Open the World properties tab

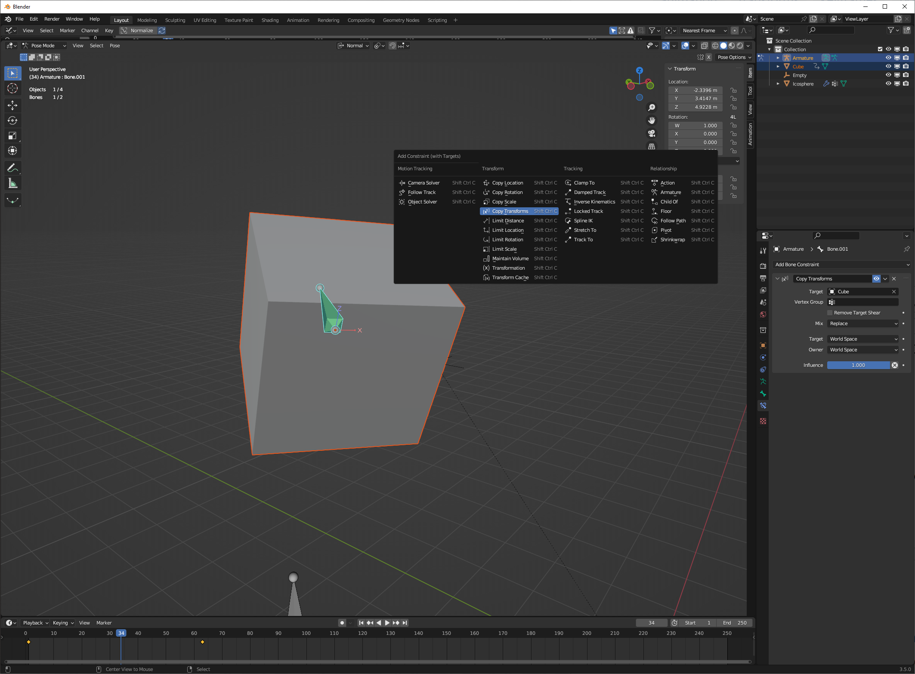(x=763, y=314)
